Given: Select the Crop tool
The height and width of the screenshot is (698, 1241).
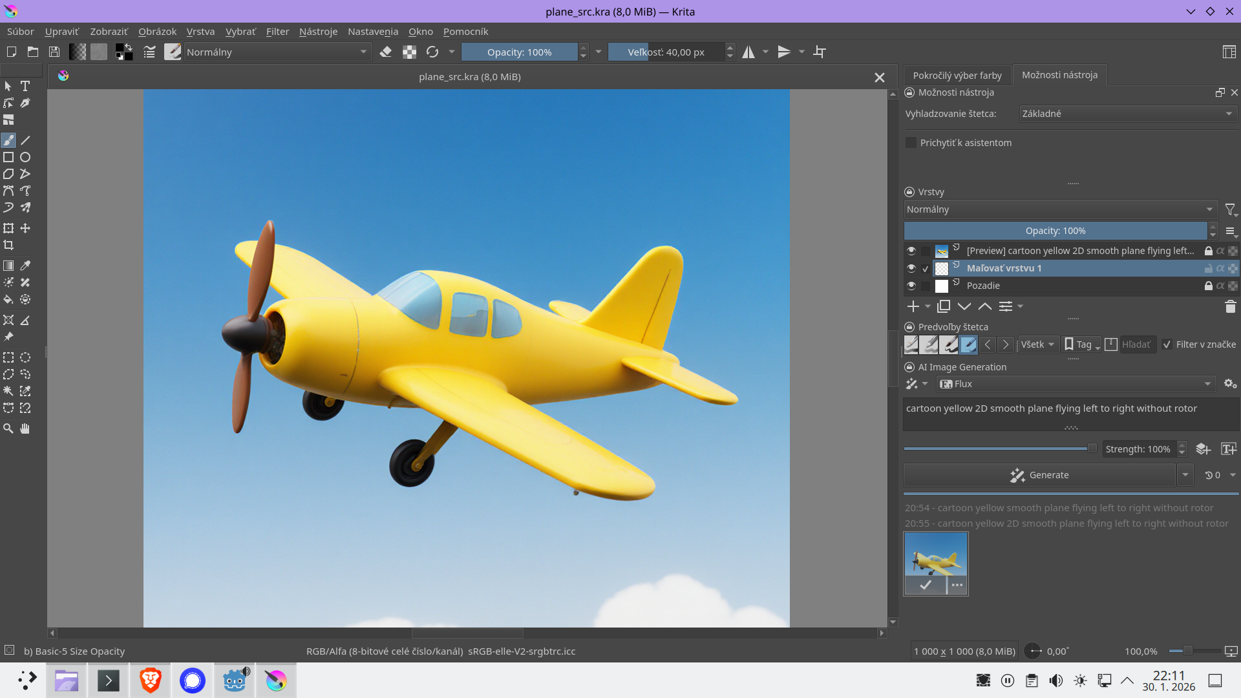Looking at the screenshot, I should [x=8, y=245].
